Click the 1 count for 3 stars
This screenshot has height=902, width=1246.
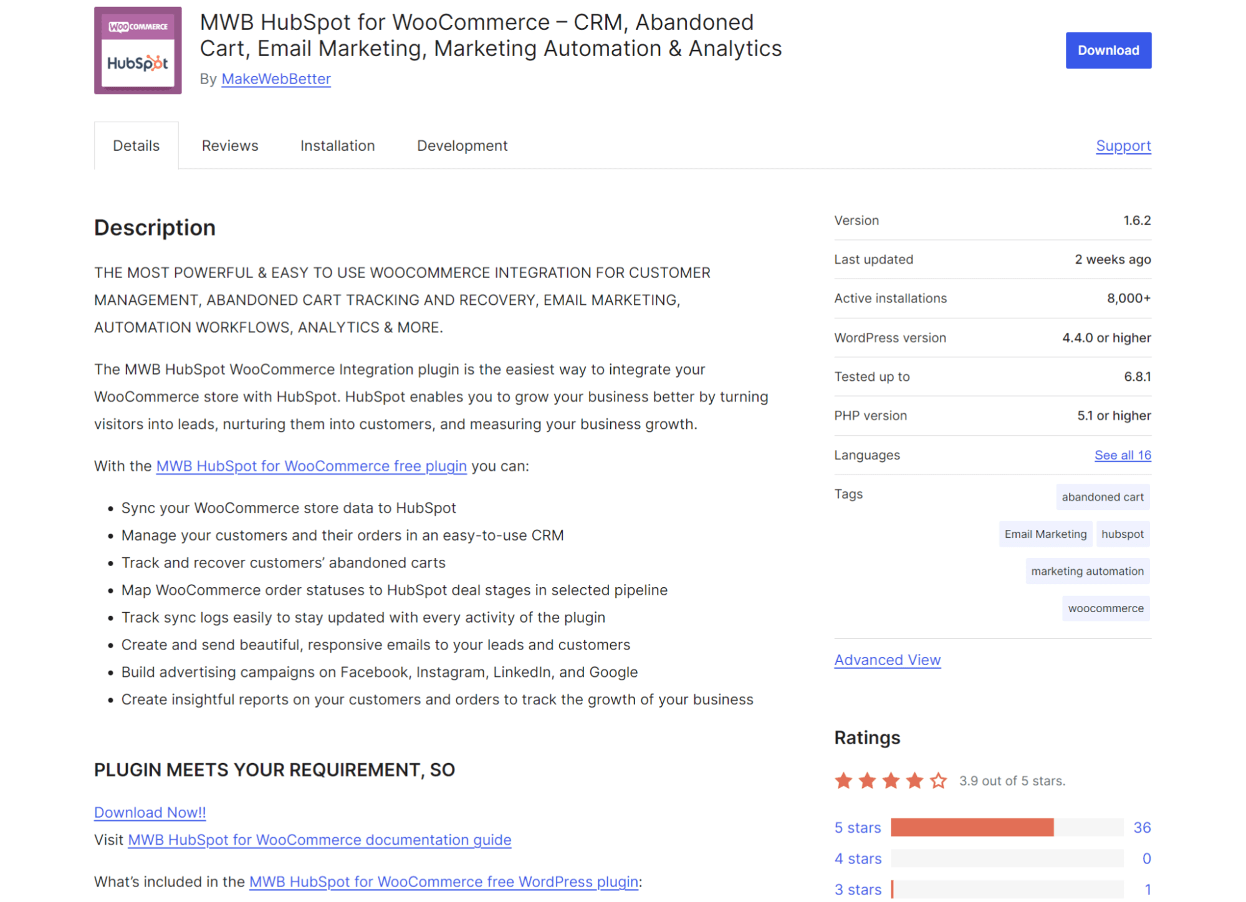tap(1148, 890)
